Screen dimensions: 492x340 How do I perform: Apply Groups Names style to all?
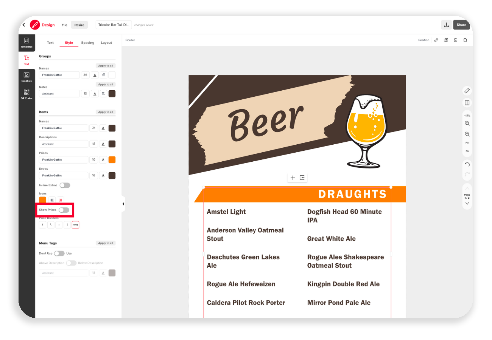pyautogui.click(x=106, y=66)
